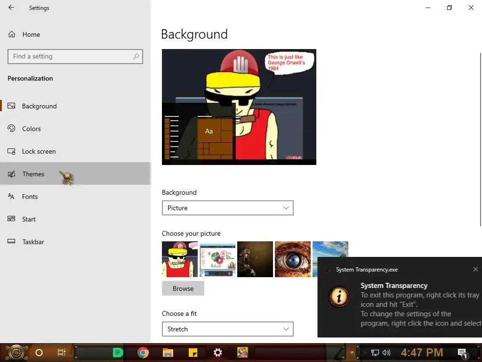
Task: Open File Explorer from taskbar
Action: tap(168, 353)
